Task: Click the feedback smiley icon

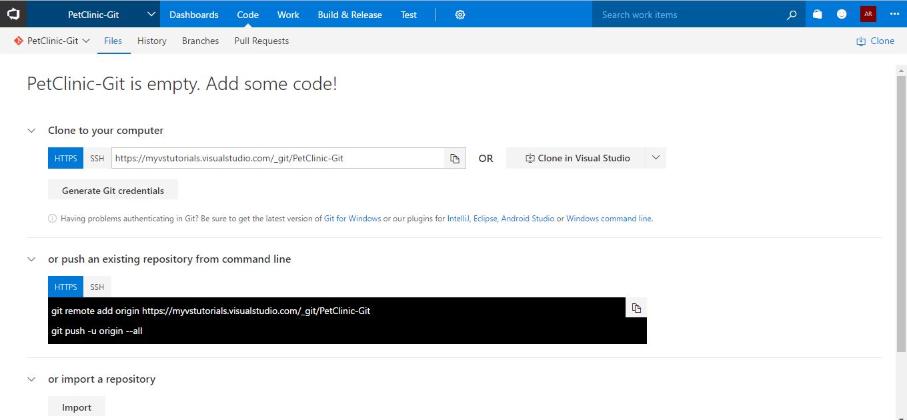Action: (x=842, y=14)
